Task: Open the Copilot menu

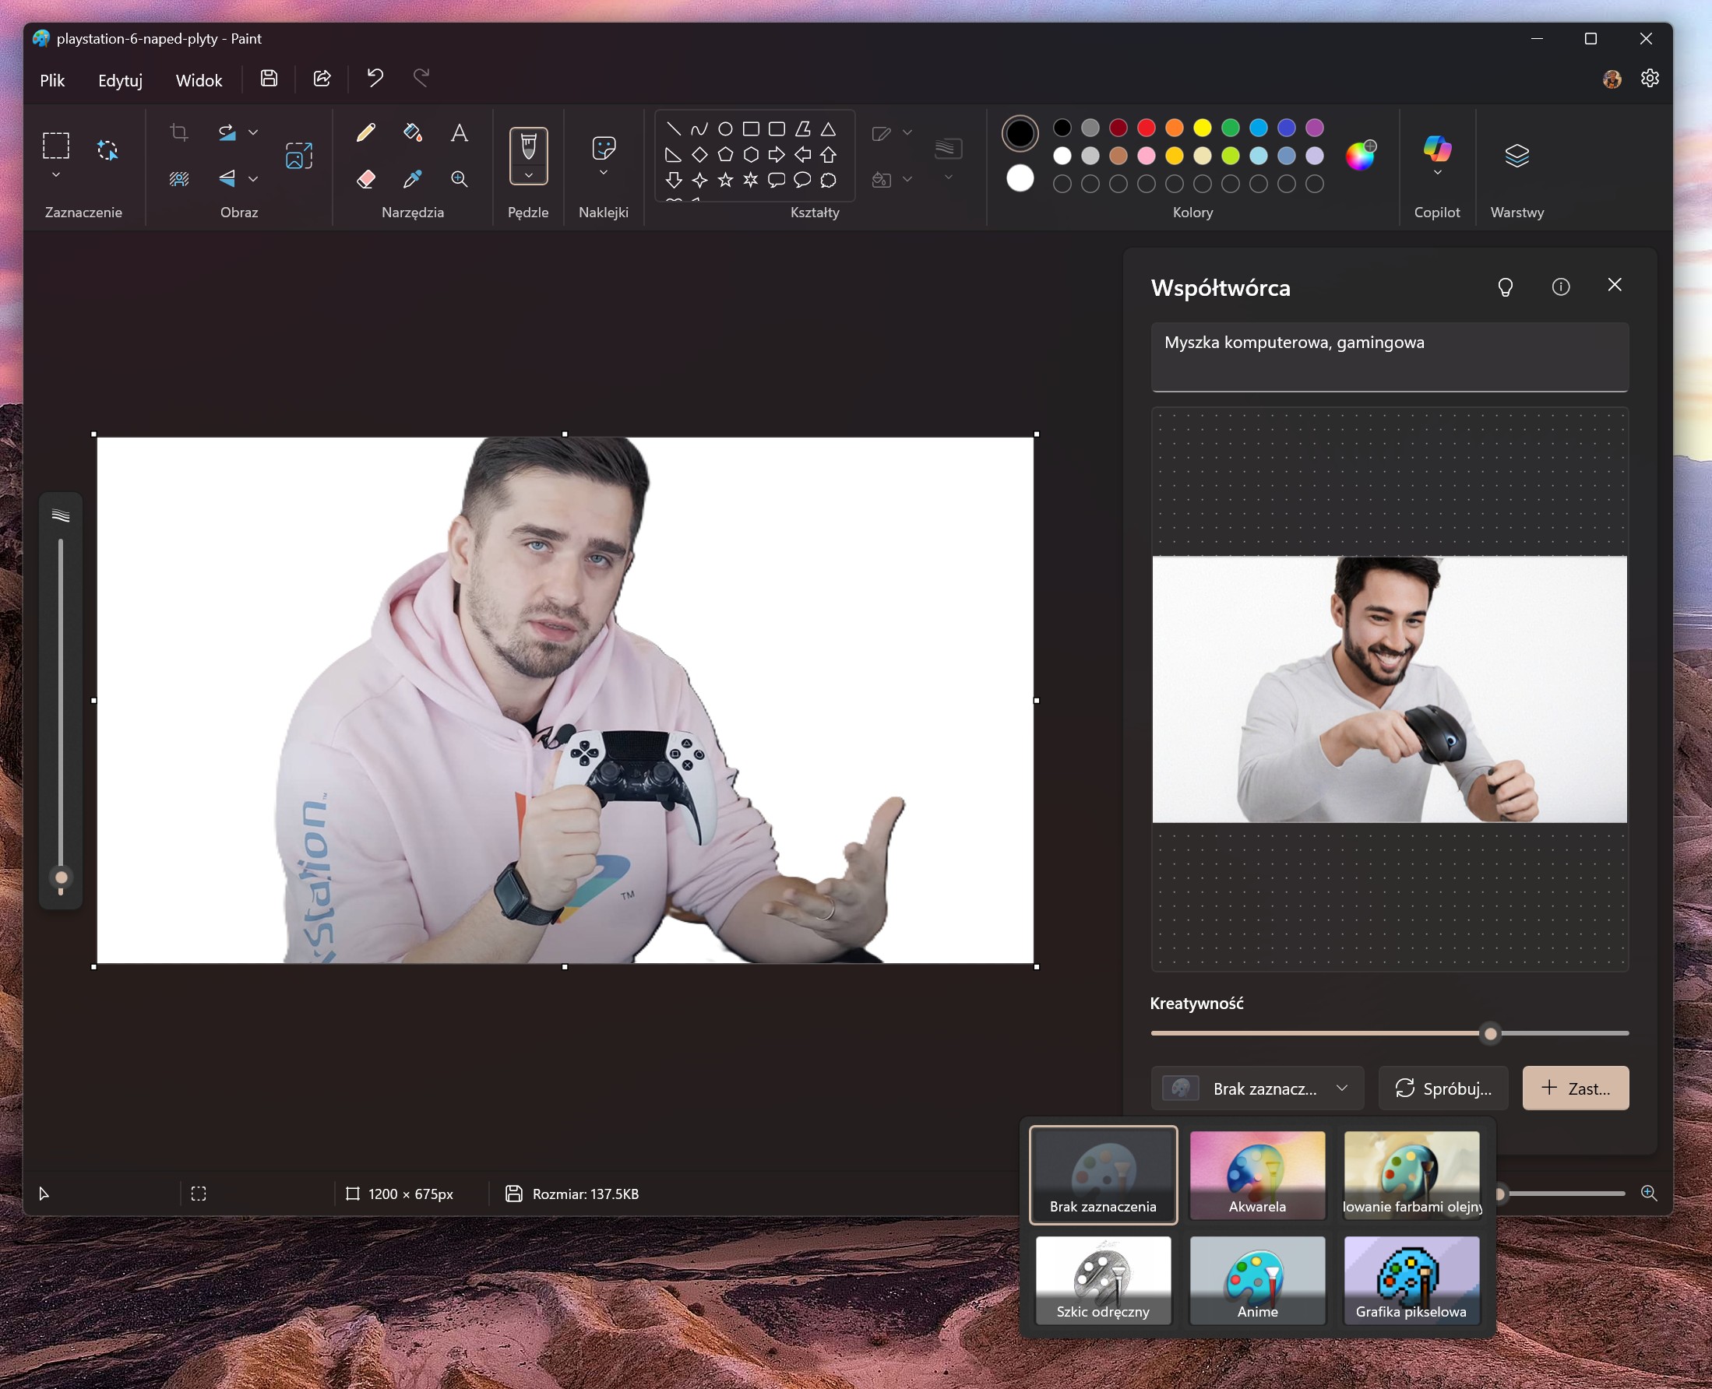Action: coord(1437,155)
